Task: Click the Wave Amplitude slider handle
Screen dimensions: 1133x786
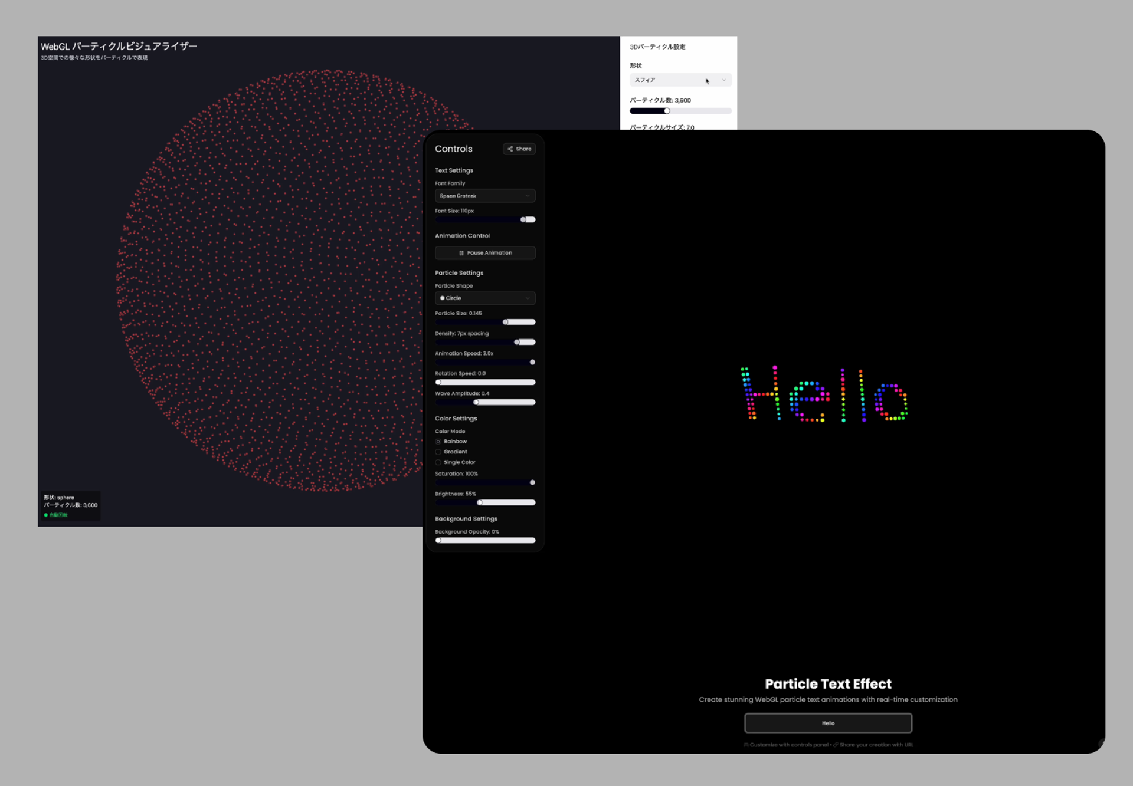Action: click(x=477, y=403)
